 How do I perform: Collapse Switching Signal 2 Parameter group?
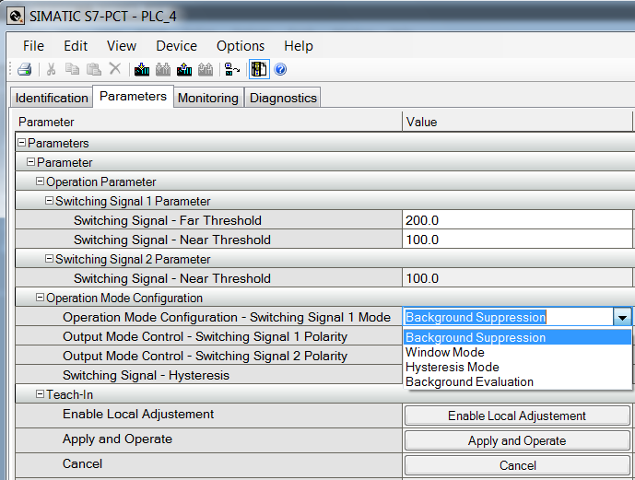point(49,258)
